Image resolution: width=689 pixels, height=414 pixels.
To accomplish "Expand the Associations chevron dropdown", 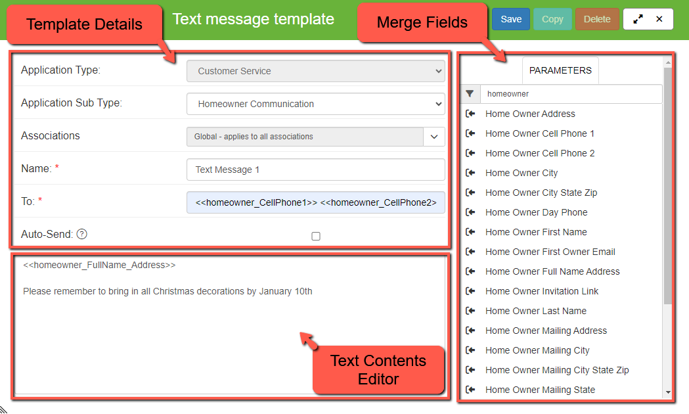I will 434,137.
